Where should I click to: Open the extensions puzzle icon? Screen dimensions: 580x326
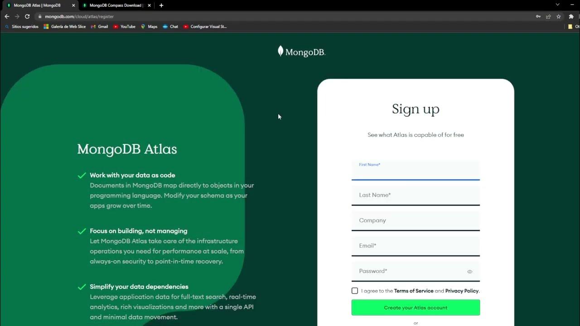(x=571, y=16)
